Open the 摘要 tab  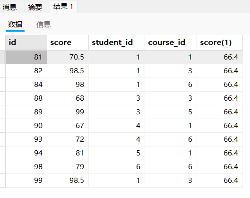click(x=35, y=7)
